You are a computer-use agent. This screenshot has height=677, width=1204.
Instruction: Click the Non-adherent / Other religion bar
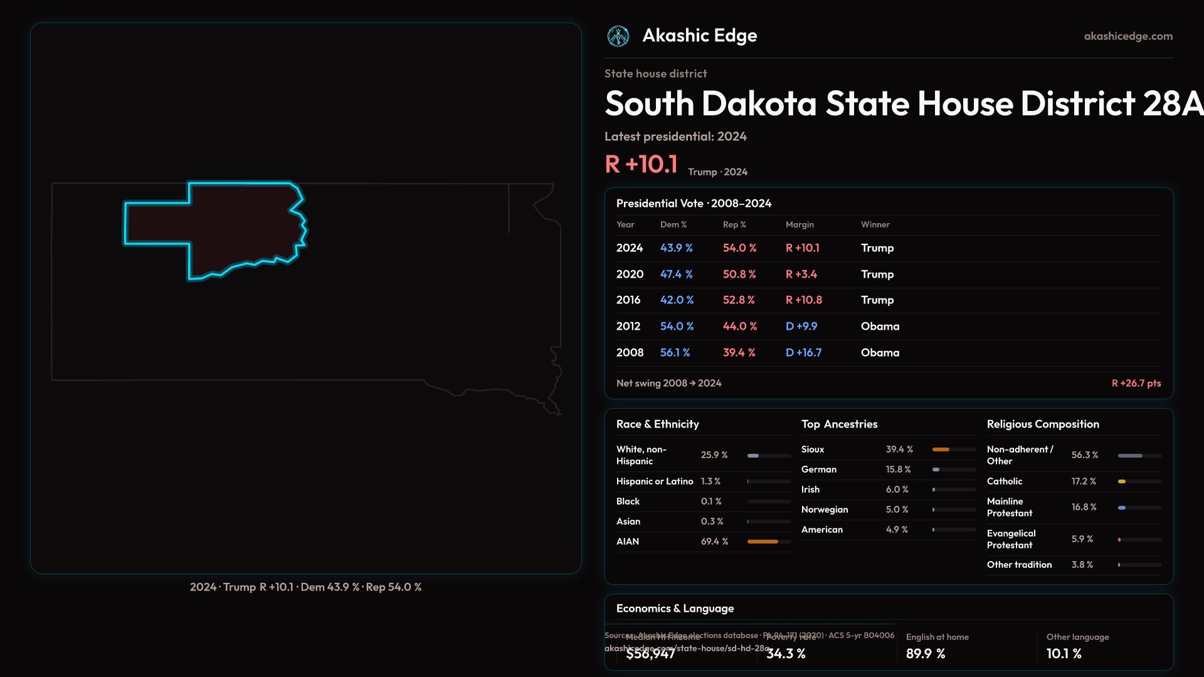[x=1139, y=456]
